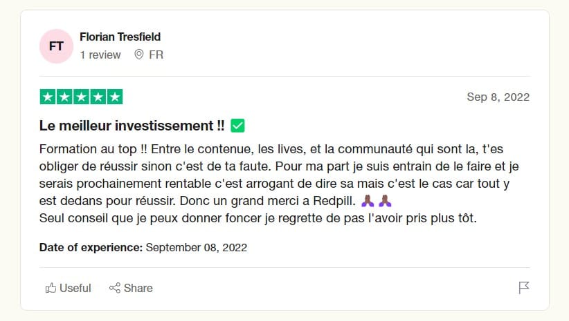Image resolution: width=569 pixels, height=321 pixels.
Task: Click the first praying hands emoji
Action: (368, 202)
